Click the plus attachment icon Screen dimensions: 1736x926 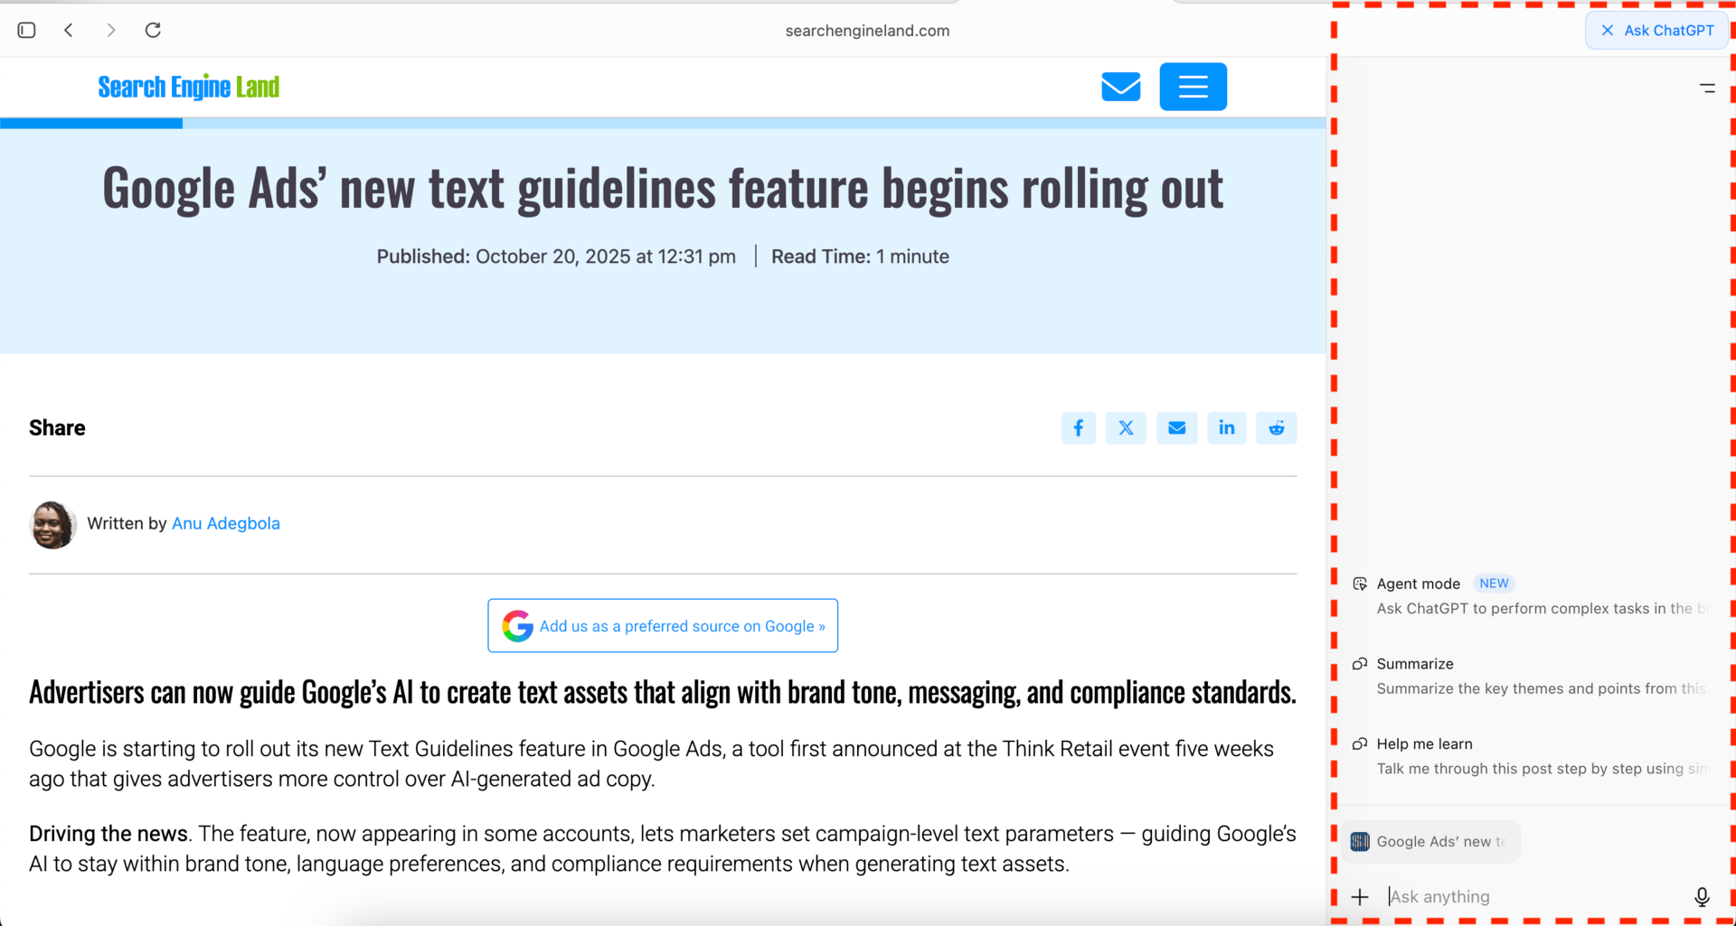coord(1360,897)
